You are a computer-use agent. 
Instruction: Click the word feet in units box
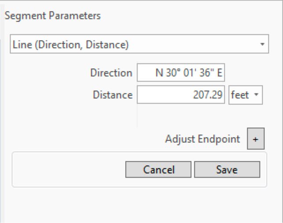click(x=240, y=95)
